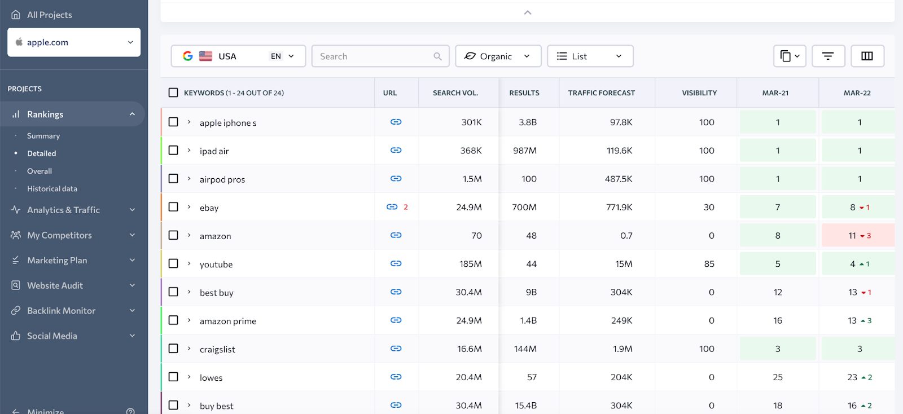
Task: Open the Marketing Plan menu item
Action: (73, 260)
